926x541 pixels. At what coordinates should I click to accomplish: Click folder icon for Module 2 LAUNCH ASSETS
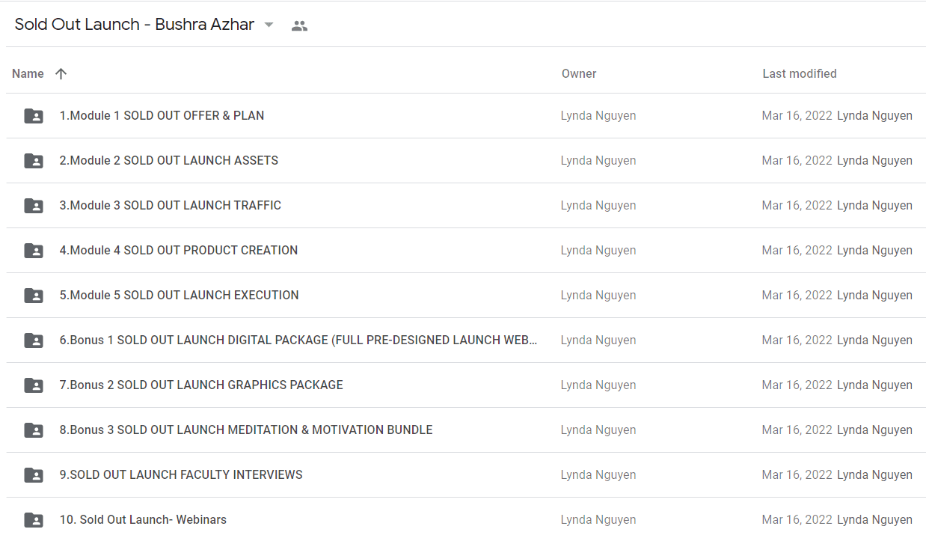pos(34,161)
